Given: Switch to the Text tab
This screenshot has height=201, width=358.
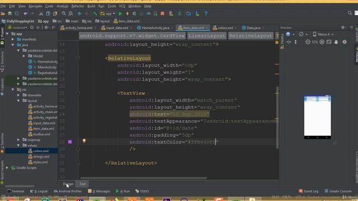Looking at the screenshot, I should [x=82, y=184].
